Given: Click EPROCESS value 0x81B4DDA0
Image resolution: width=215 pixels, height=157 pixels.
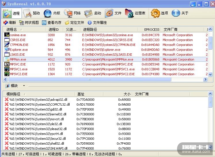Looking at the screenshot, I should [x=150, y=50].
